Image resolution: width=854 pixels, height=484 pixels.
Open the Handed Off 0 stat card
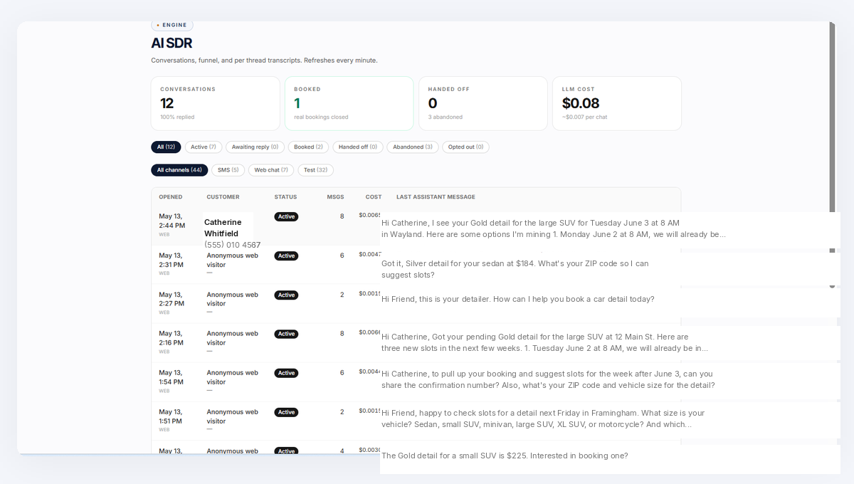(x=483, y=103)
